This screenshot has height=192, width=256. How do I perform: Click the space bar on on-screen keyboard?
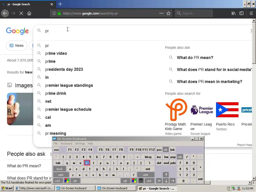100,181
